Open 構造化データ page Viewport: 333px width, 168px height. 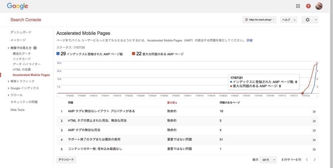click(x=22, y=53)
